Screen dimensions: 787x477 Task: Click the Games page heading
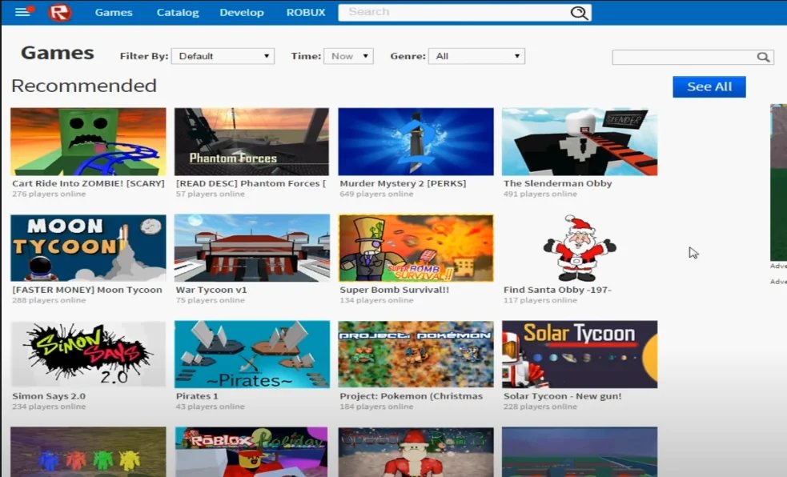point(58,53)
